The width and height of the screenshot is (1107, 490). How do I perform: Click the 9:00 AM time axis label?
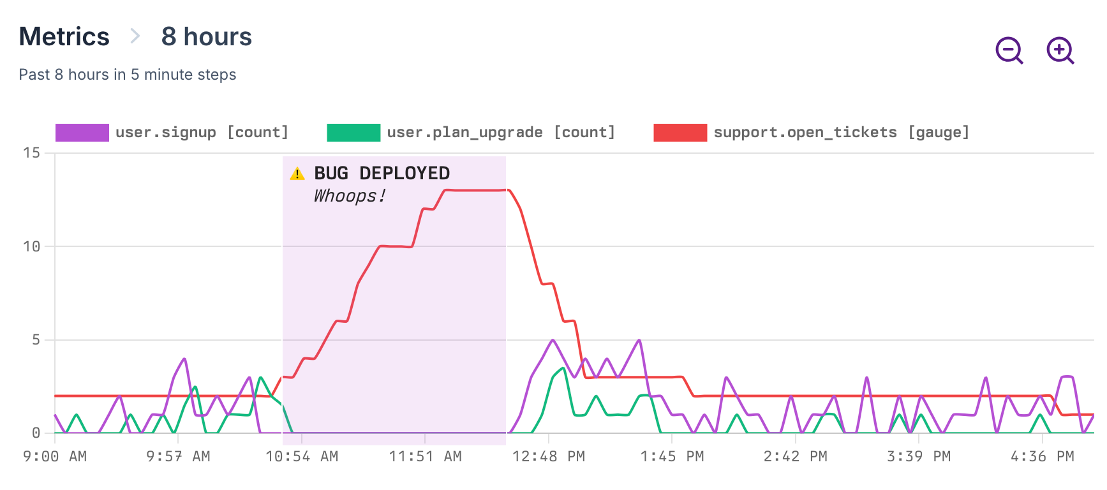click(55, 457)
